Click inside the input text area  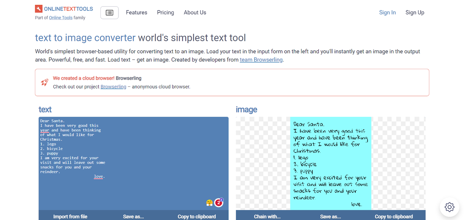pyautogui.click(x=133, y=163)
